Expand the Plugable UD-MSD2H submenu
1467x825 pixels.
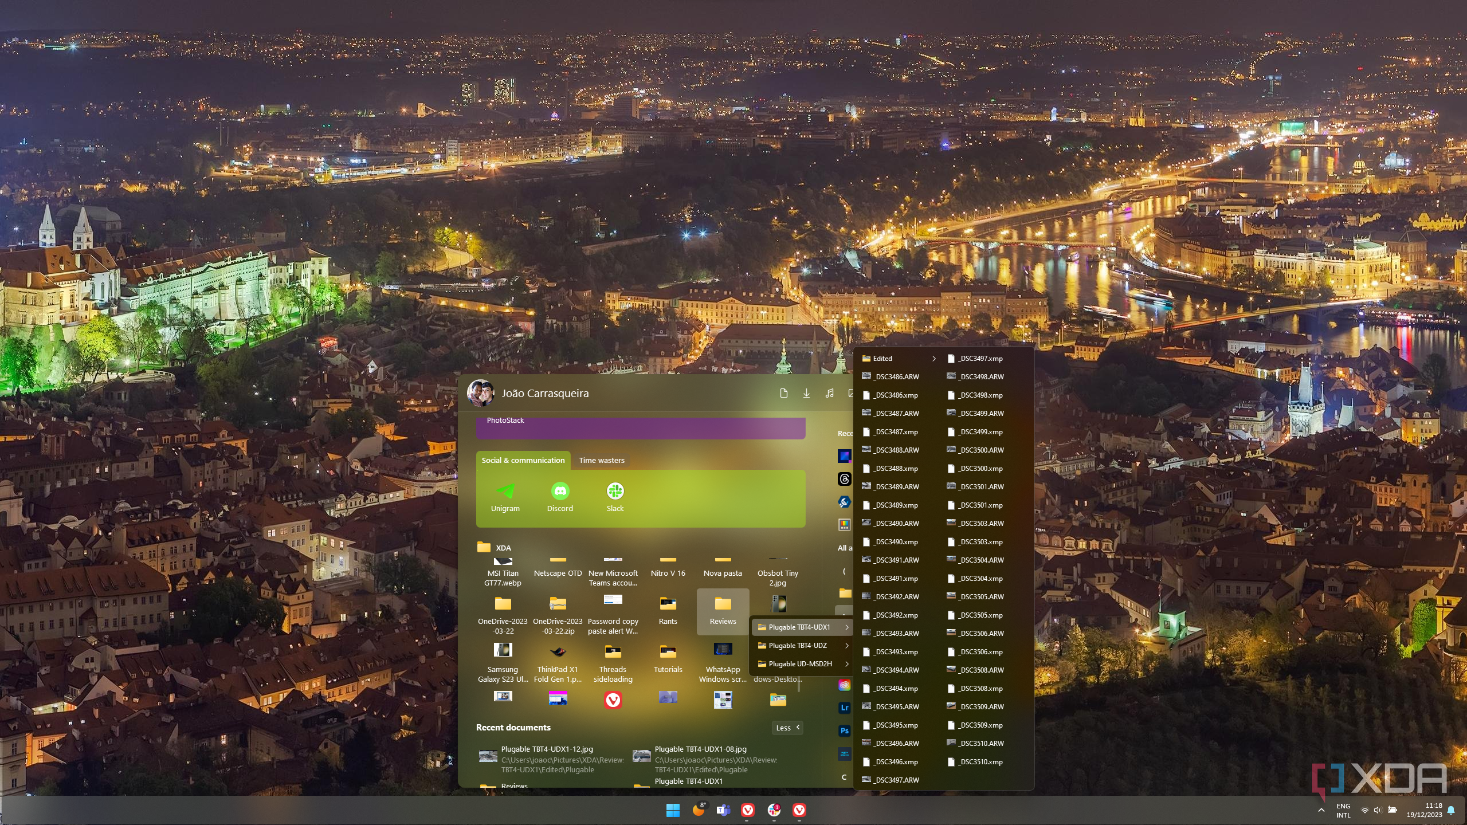click(x=802, y=664)
